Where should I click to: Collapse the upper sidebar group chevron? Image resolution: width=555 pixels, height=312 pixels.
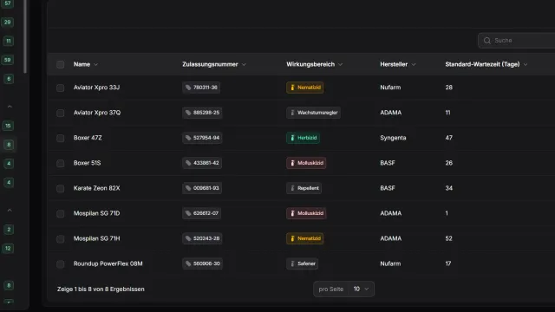tap(10, 107)
